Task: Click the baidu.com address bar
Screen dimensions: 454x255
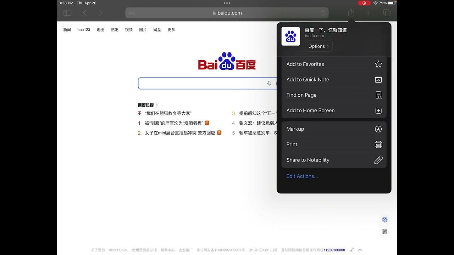Action: click(227, 13)
